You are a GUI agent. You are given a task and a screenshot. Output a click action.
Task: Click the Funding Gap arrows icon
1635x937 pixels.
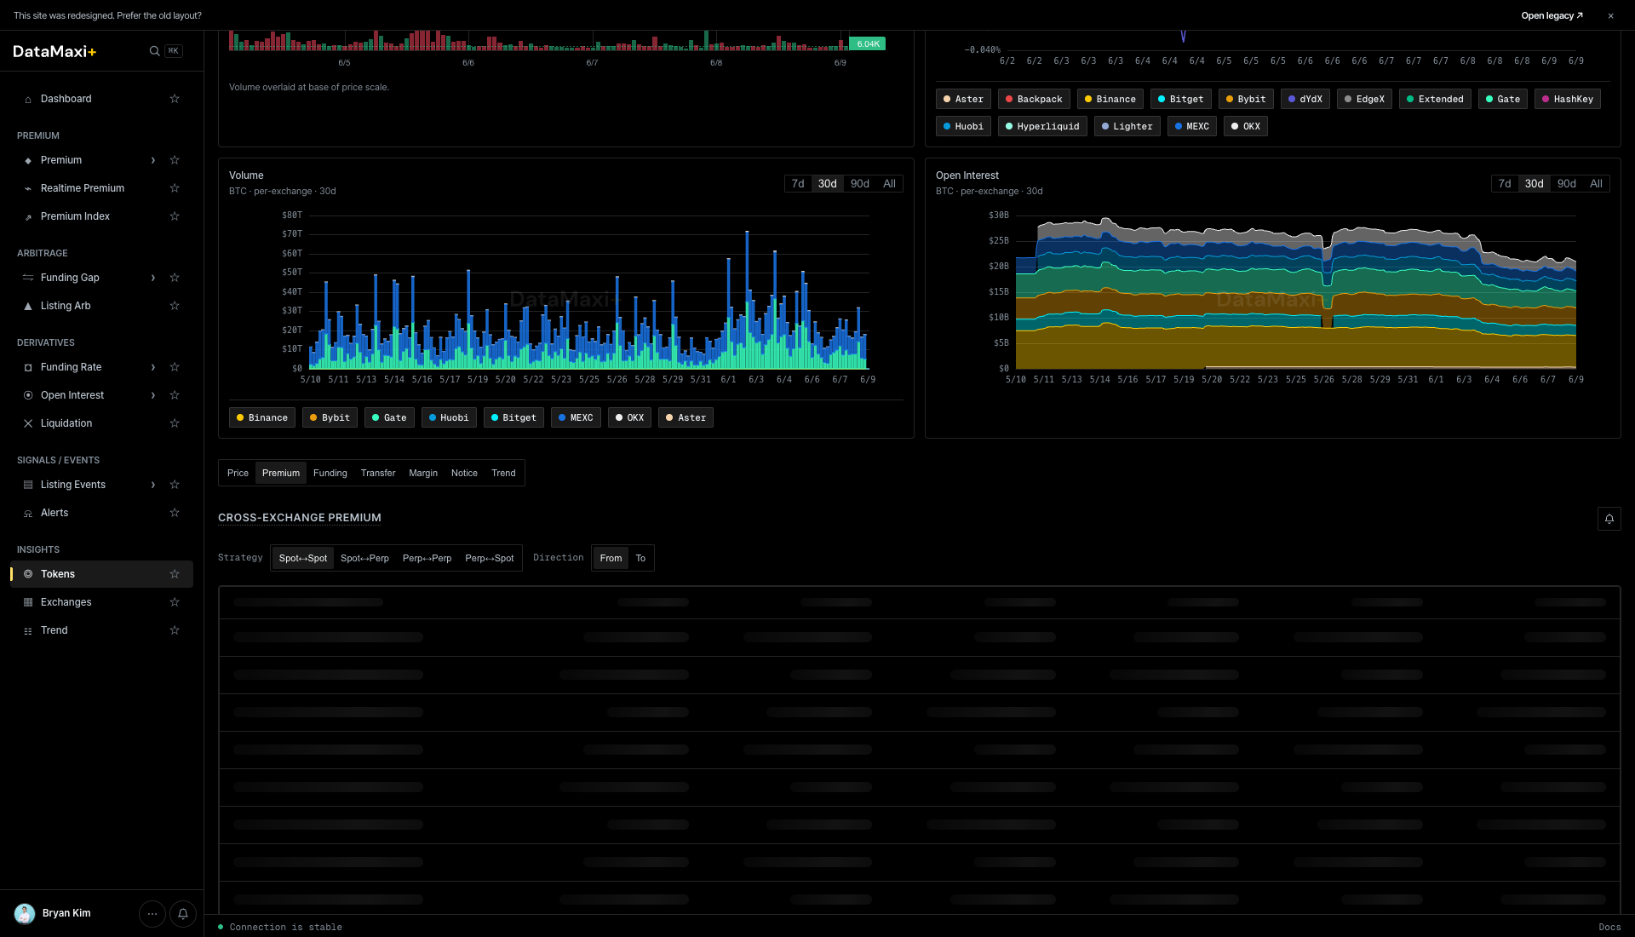coord(28,278)
